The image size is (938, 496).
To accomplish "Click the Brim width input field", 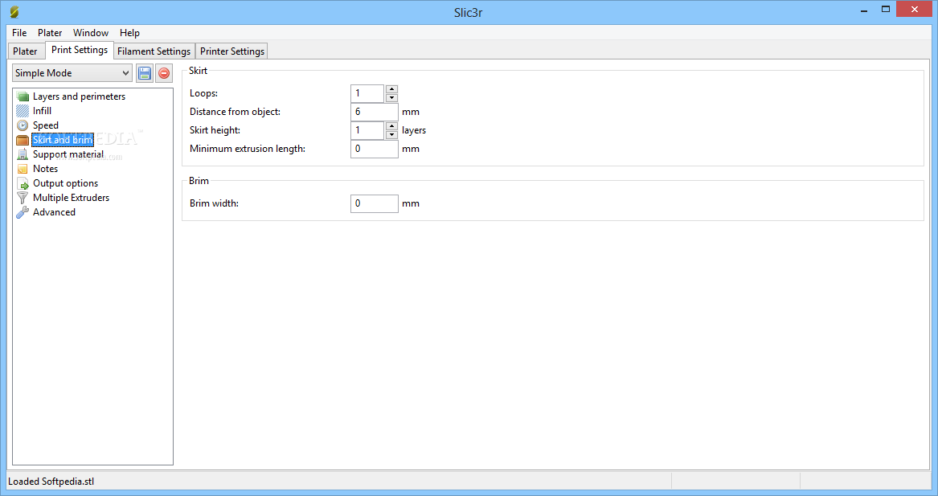I will pos(375,203).
